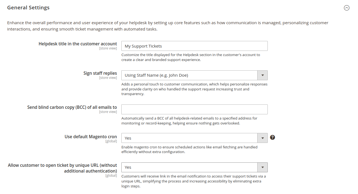Open the unique URL ticket access dropdown arrow
The height and width of the screenshot is (194, 358).
pyautogui.click(x=263, y=167)
